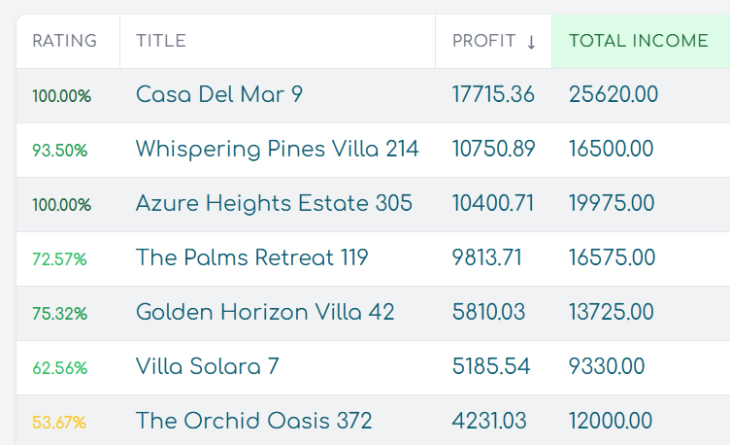The image size is (730, 445).
Task: Click Villa Solara 7 title
Action: 208,367
